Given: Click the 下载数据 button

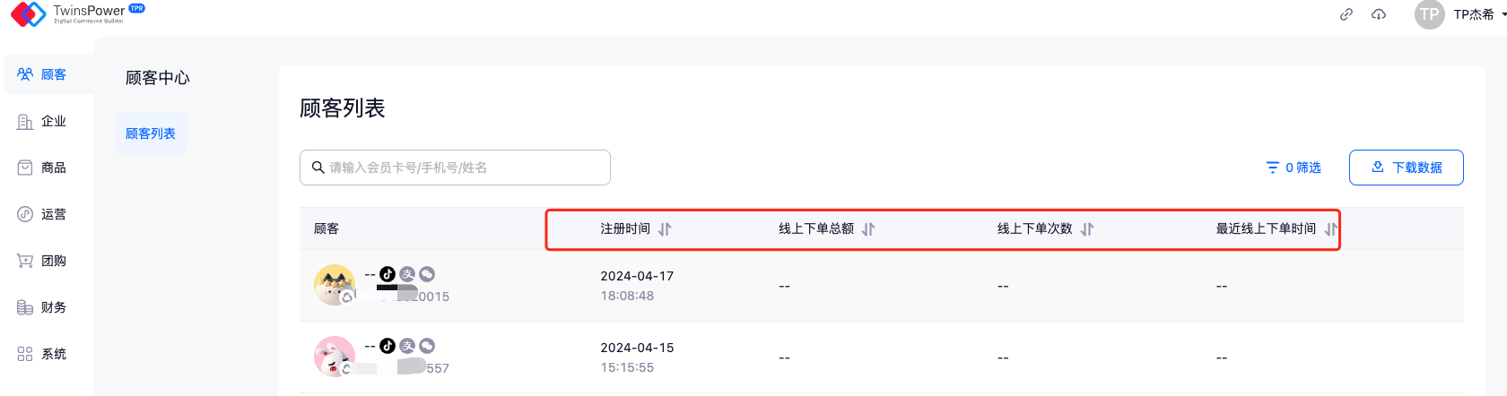Looking at the screenshot, I should point(1406,168).
